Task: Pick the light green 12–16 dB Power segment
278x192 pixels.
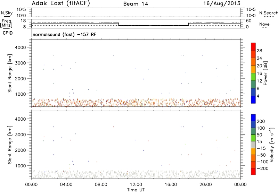Action: [x=253, y=77]
